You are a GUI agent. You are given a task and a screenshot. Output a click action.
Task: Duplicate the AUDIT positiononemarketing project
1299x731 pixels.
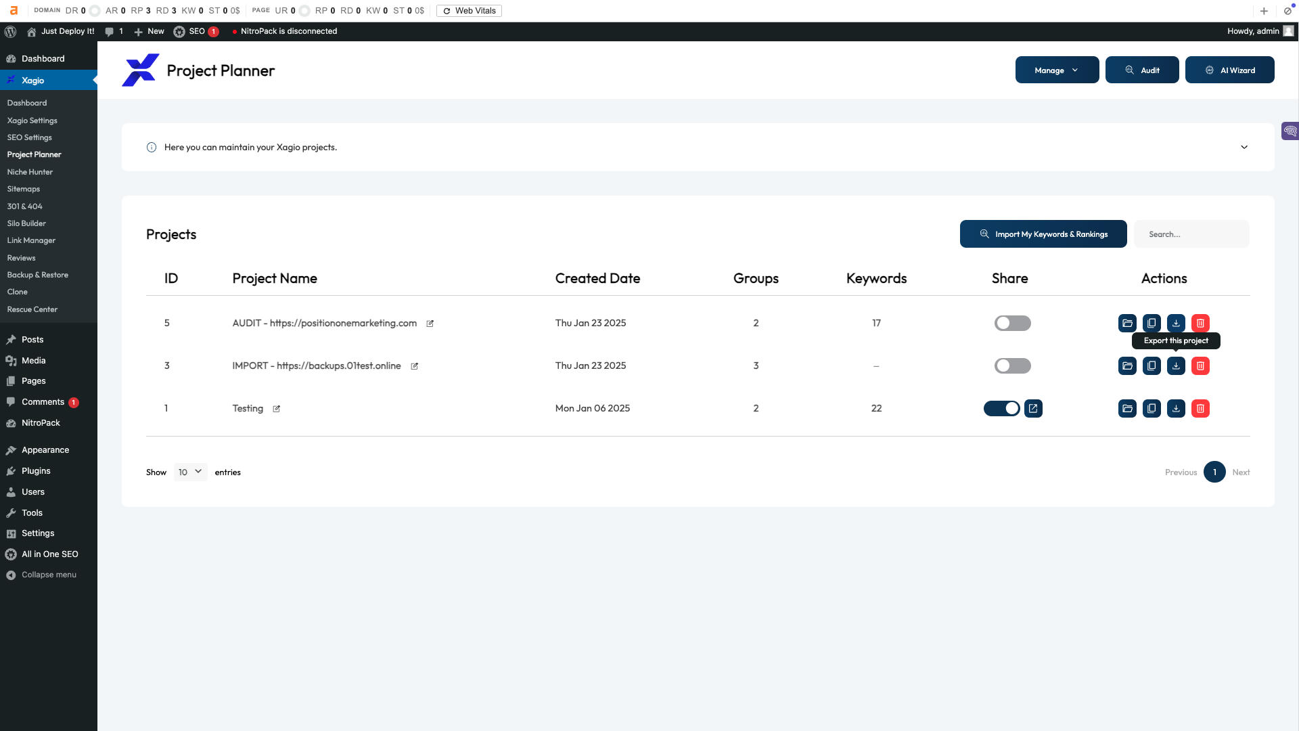pyautogui.click(x=1152, y=324)
